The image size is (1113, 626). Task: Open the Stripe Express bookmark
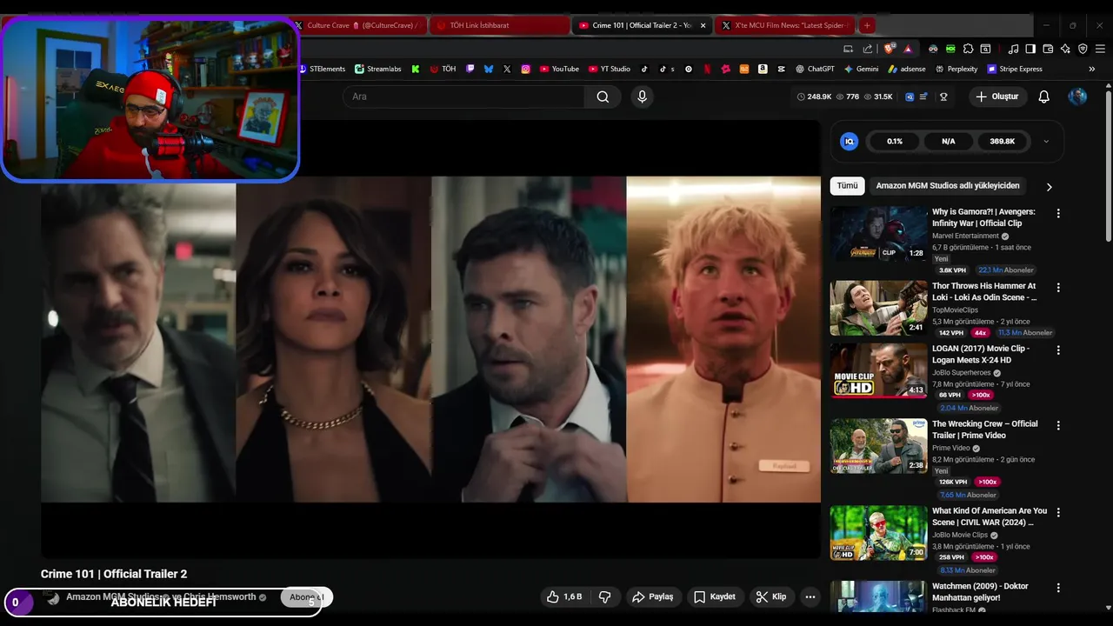click(1013, 69)
